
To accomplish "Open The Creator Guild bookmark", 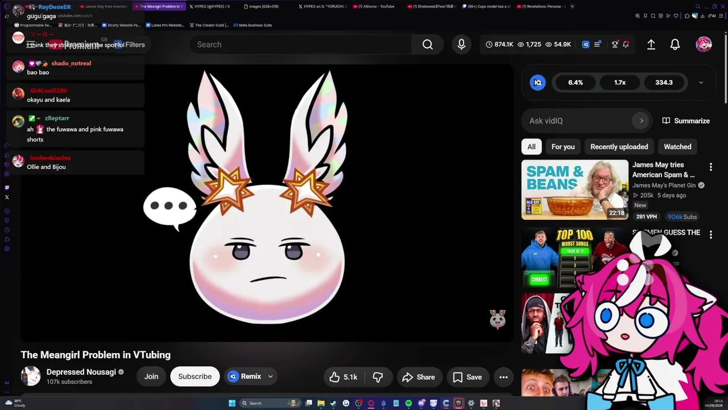I will click(x=209, y=25).
